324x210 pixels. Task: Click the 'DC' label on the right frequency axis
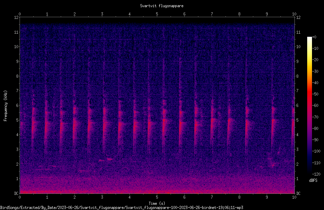tap(298, 194)
